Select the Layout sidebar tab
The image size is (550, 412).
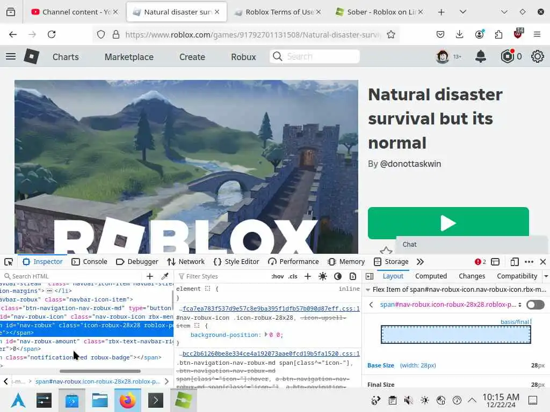point(393,276)
